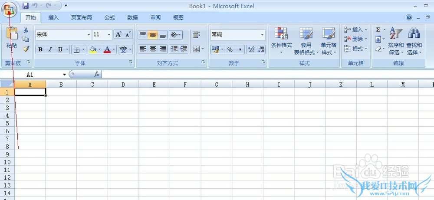Open the 数据 ribbon tab

[x=132, y=18]
